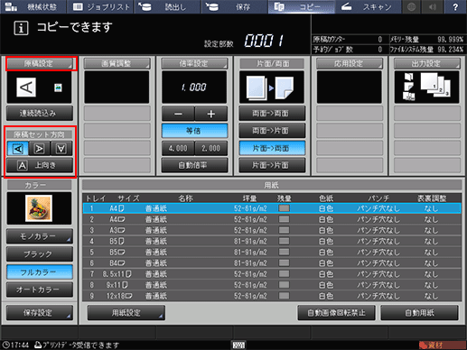Click the printer data receive status icon

(38, 345)
